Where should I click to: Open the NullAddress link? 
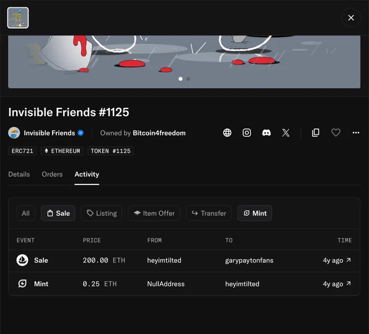(166, 284)
